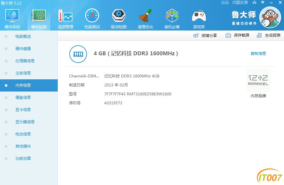Click the download arrow icon in title bar
Viewport: 284px width, 185px height.
[254, 2]
